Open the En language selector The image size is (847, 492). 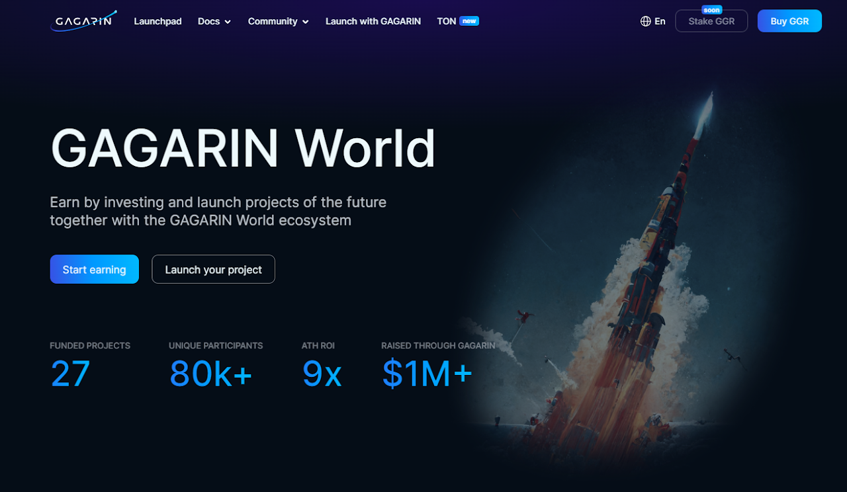pos(652,21)
